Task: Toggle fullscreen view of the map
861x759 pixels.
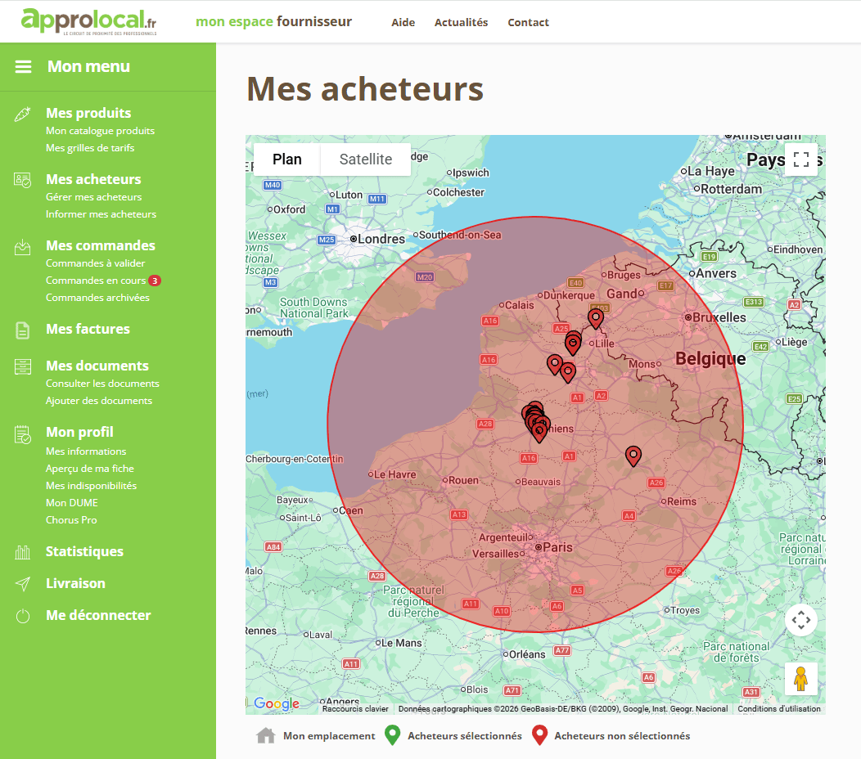Action: tap(800, 159)
